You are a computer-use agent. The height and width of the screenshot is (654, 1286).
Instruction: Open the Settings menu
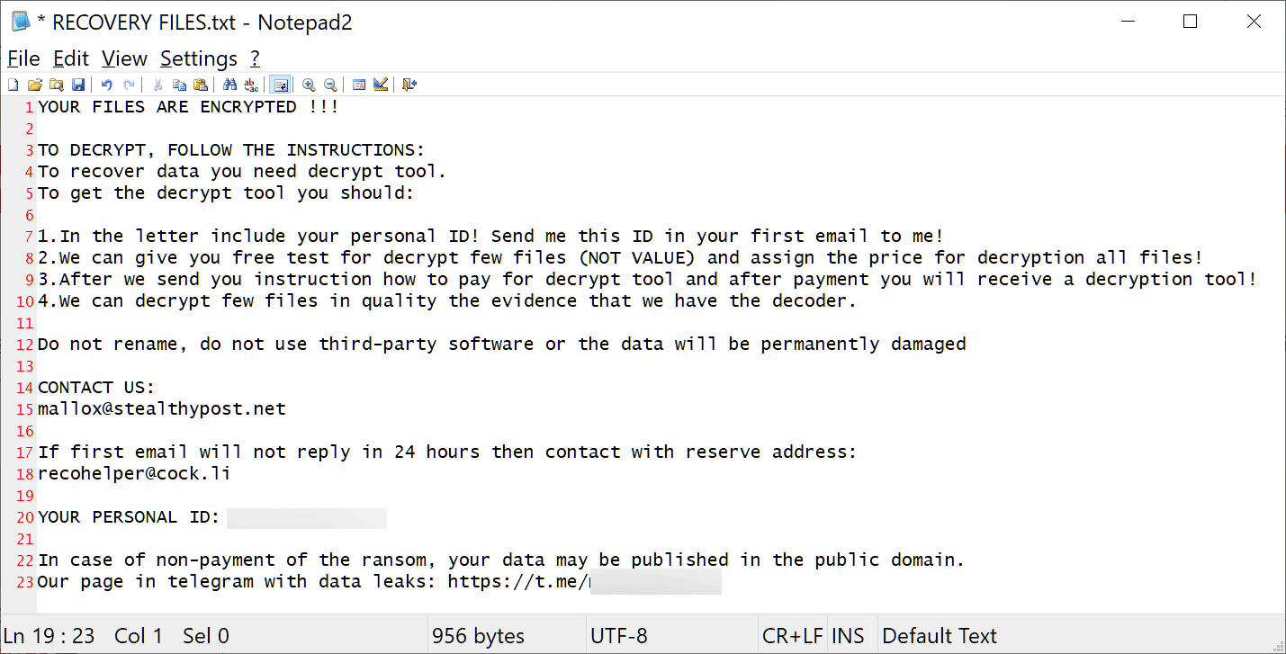pyautogui.click(x=199, y=59)
